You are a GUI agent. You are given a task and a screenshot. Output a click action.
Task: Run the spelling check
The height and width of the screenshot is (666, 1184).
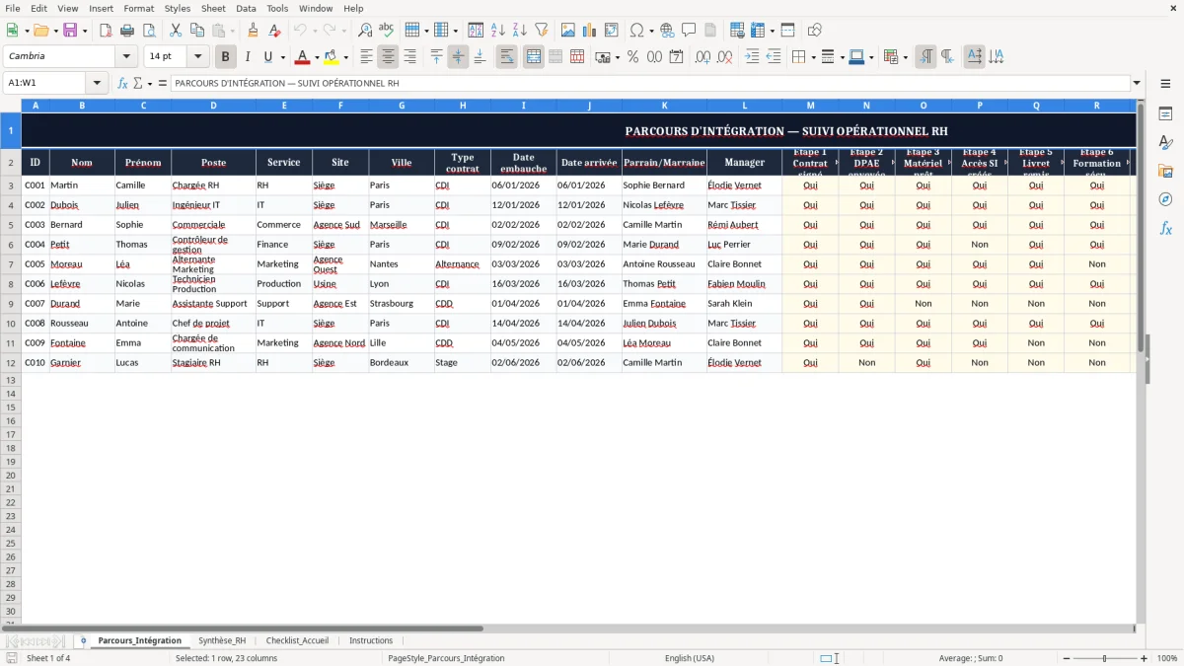[x=387, y=31]
